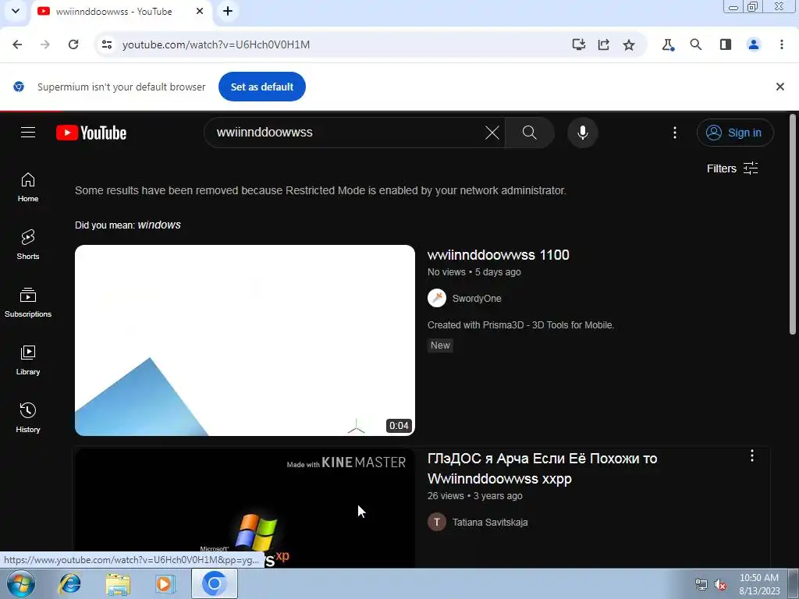Open History in sidebar
This screenshot has height=599, width=799.
[x=28, y=418]
